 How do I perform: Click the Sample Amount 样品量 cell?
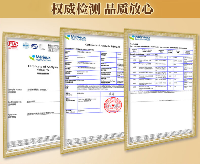coord(71,77)
